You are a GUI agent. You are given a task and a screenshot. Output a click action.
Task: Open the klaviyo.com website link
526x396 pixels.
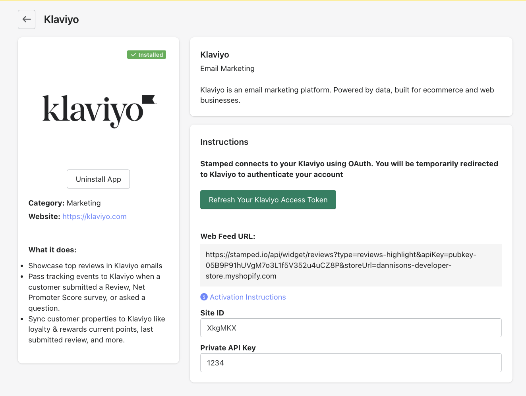pos(95,217)
